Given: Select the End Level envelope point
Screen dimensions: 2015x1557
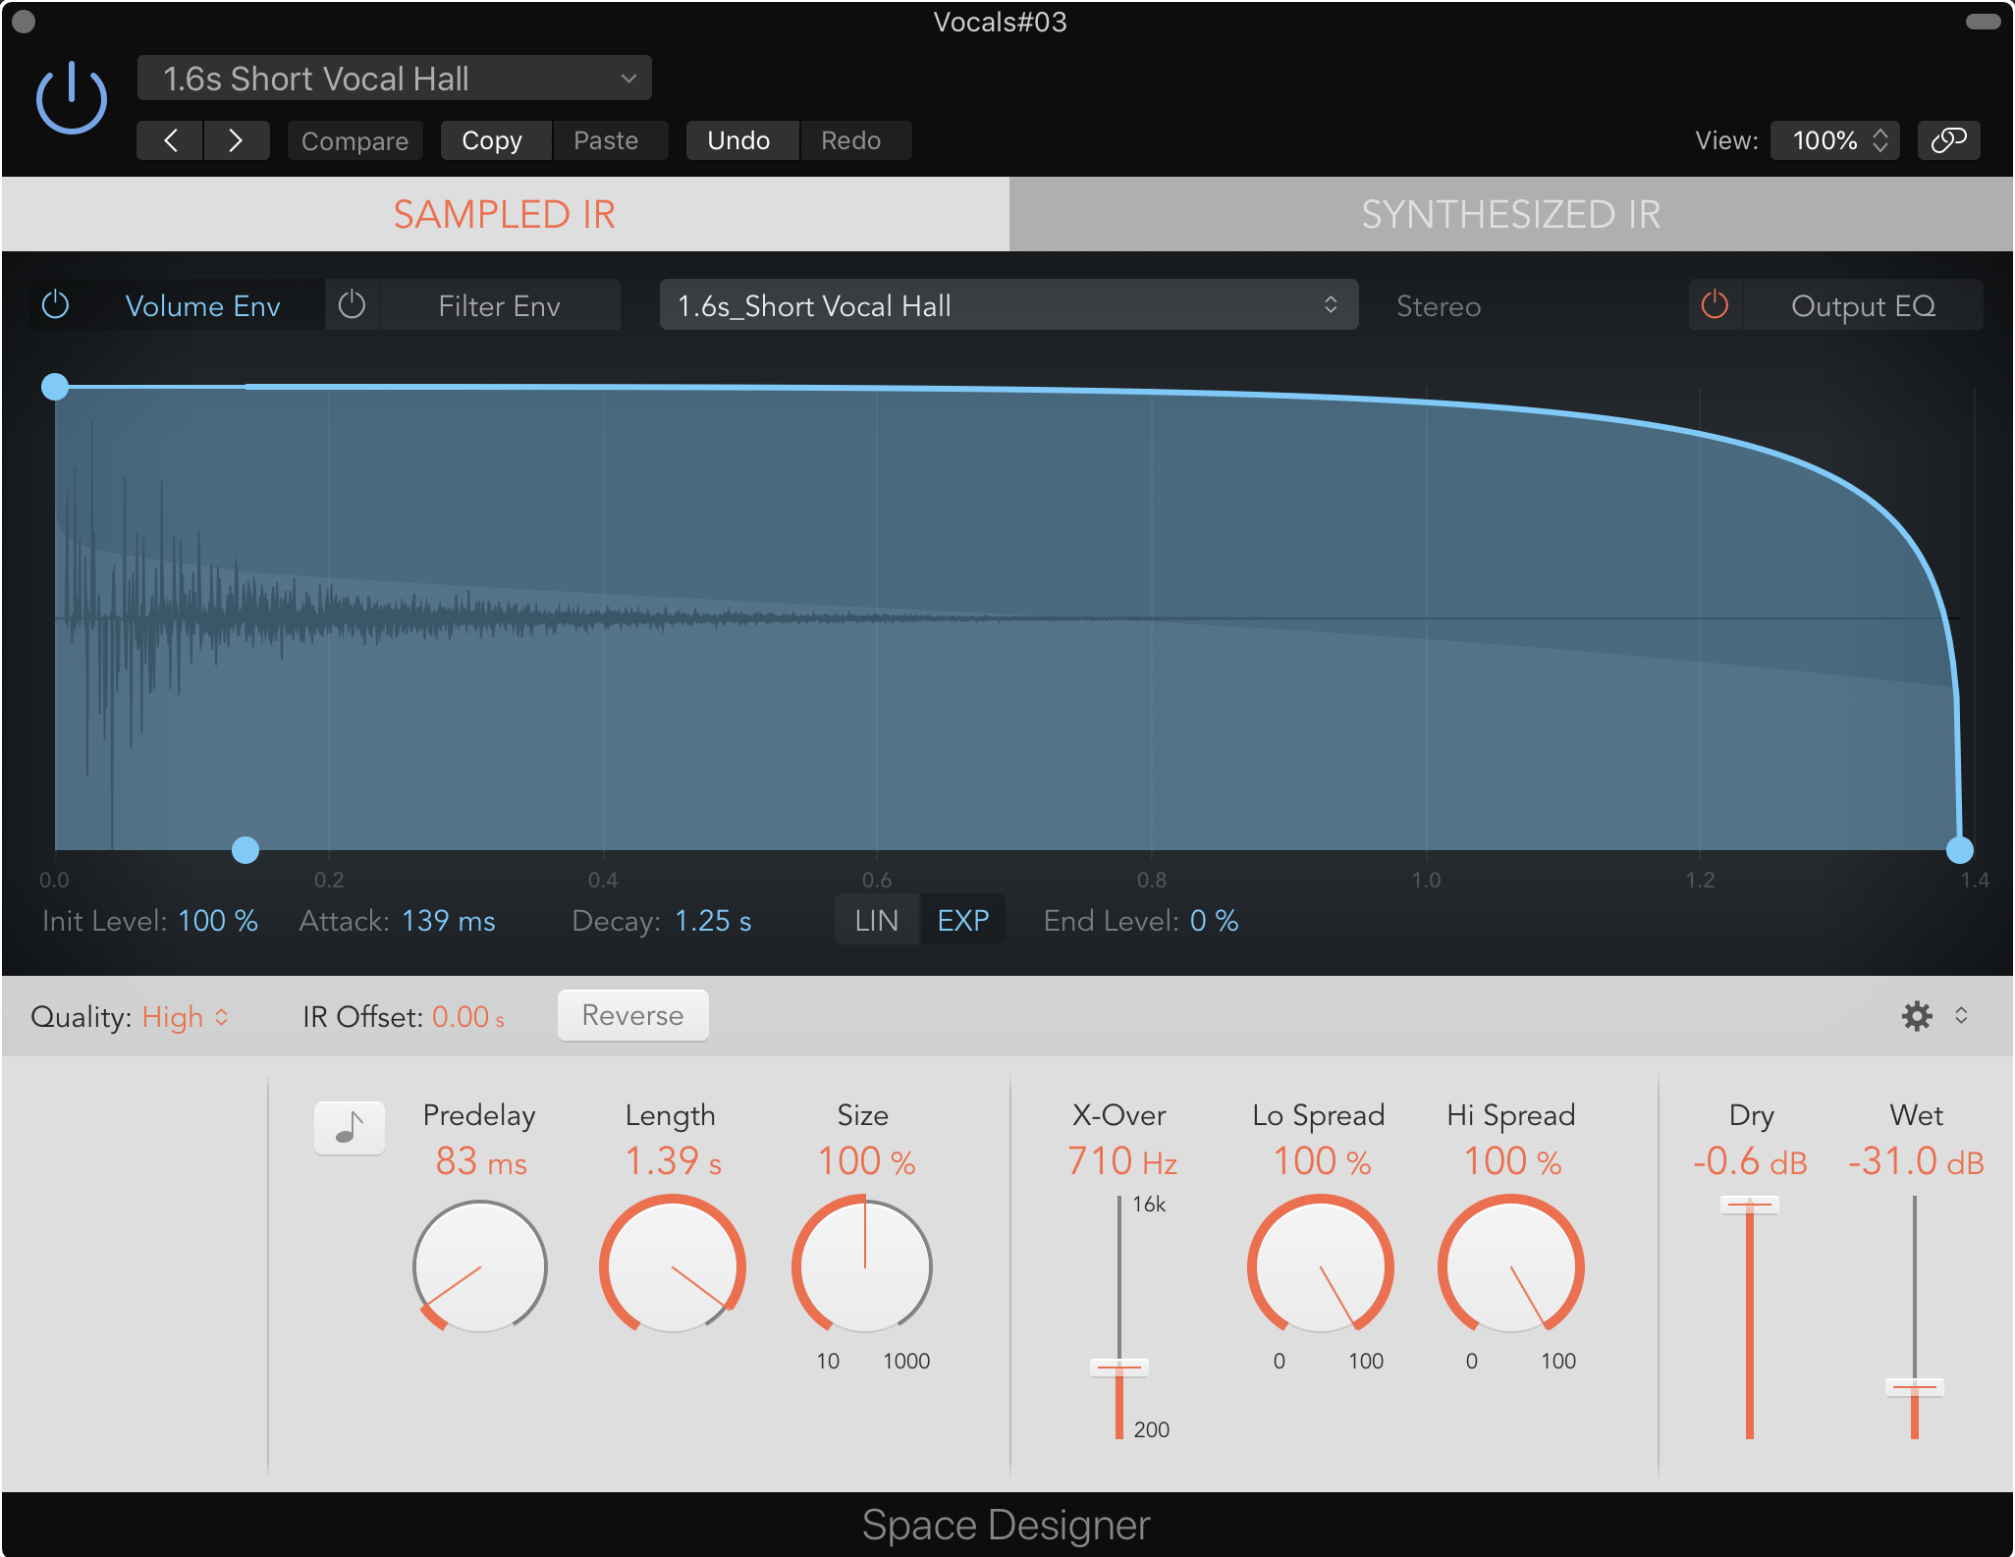Looking at the screenshot, I should point(1960,850).
